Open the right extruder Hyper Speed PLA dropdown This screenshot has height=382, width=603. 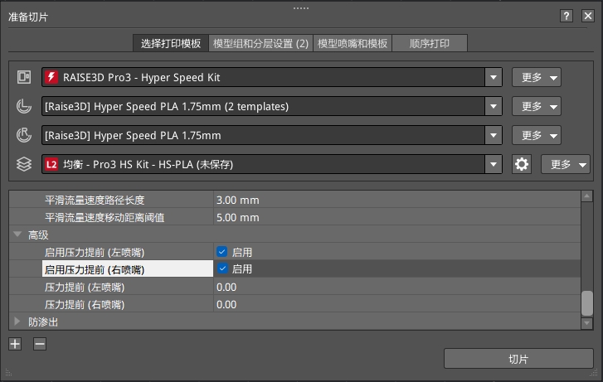click(494, 135)
